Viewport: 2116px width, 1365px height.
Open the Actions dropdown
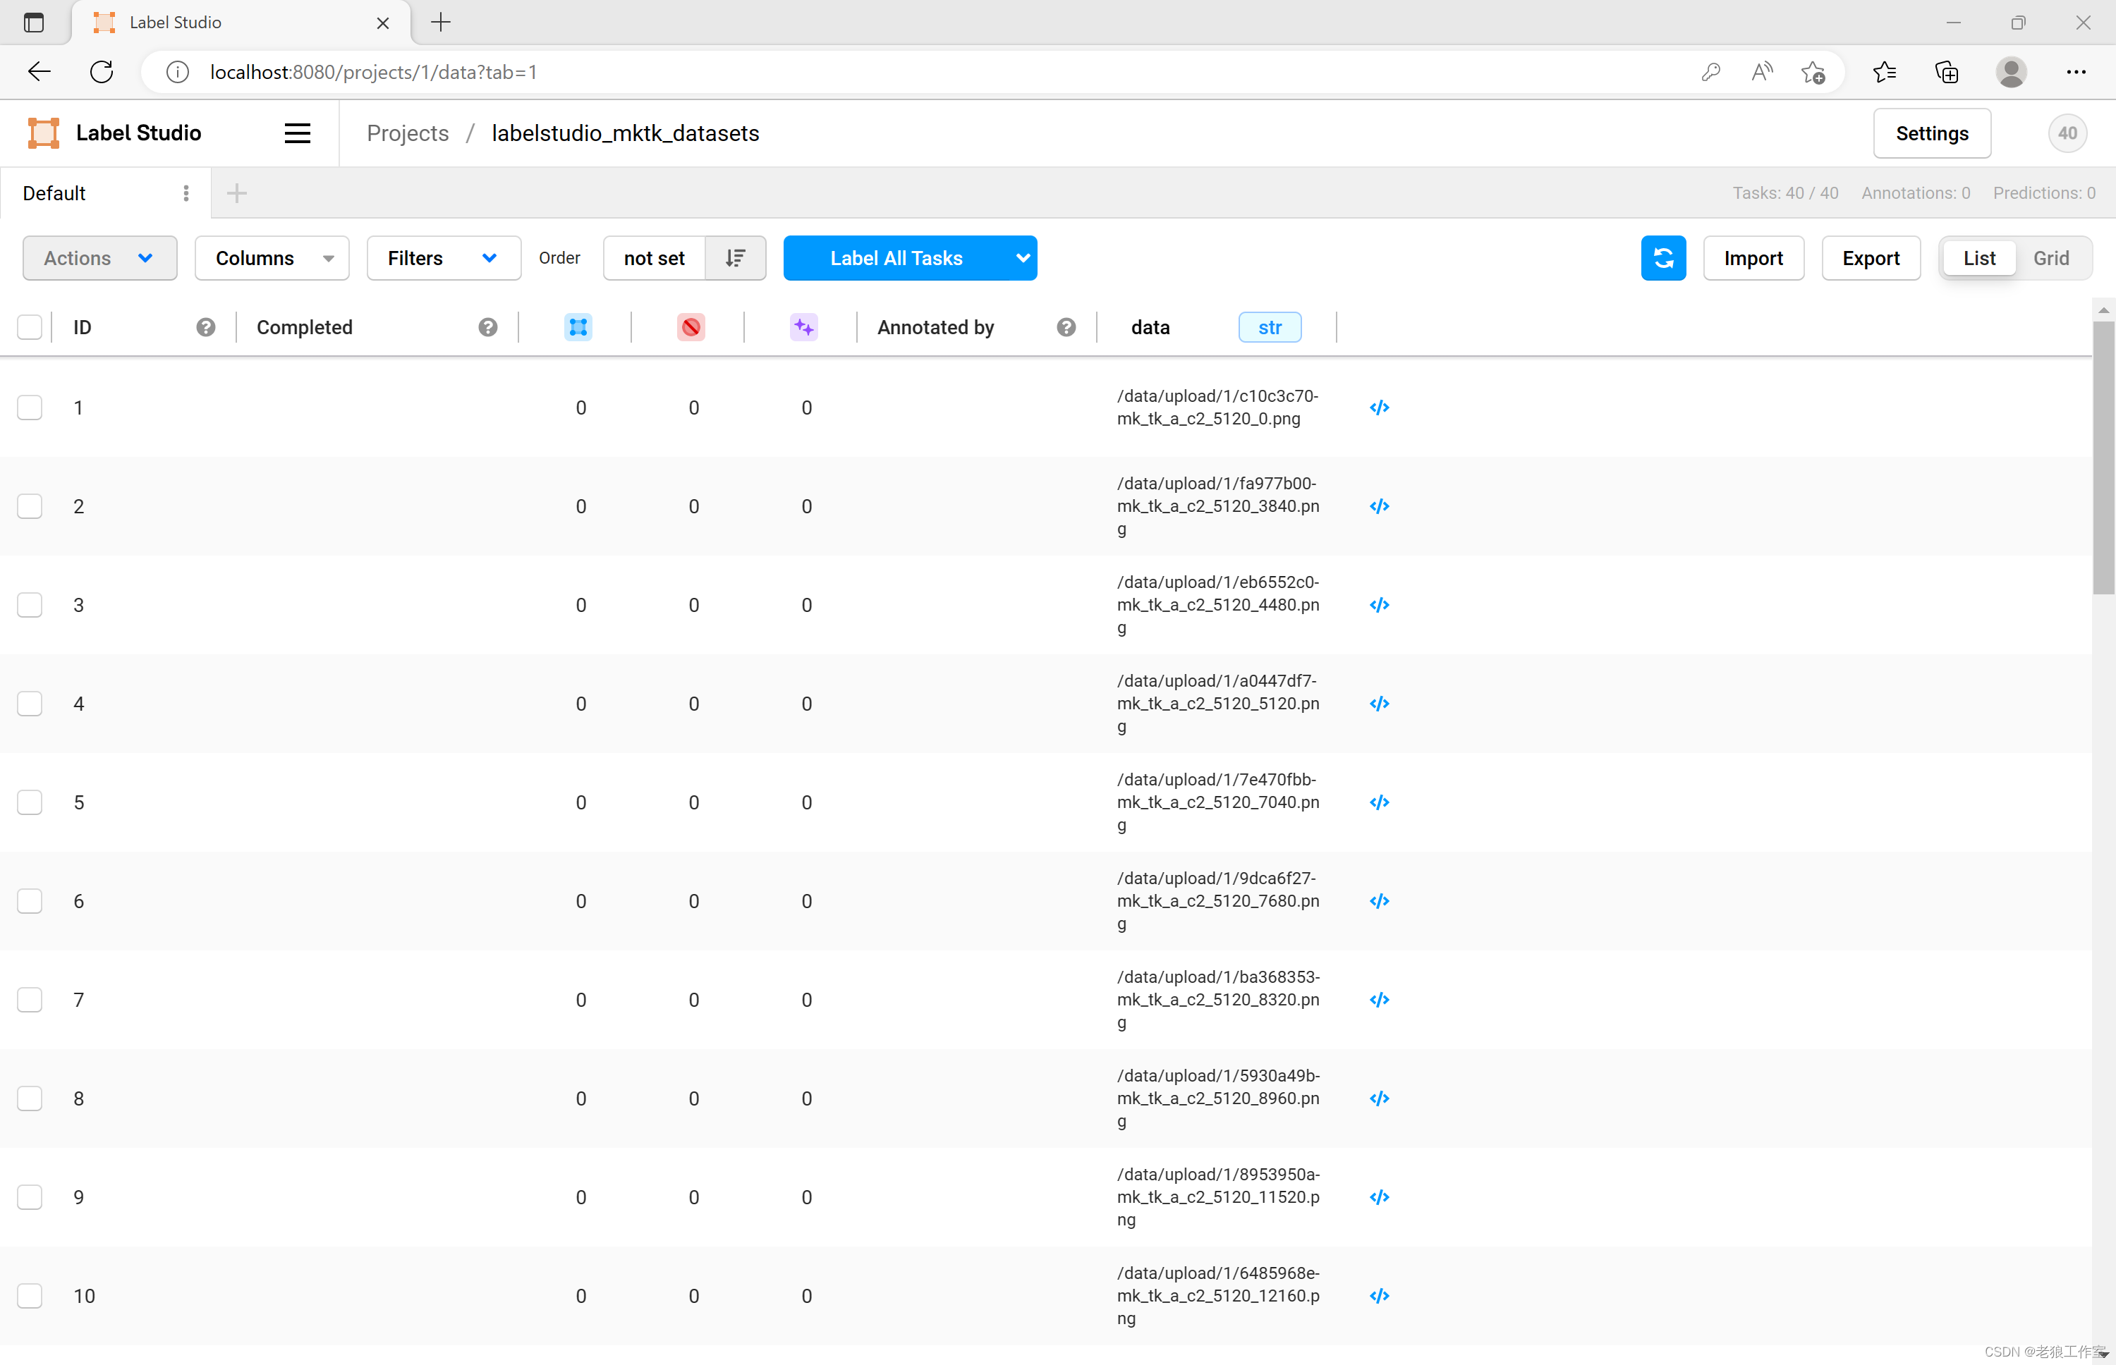[x=99, y=258]
